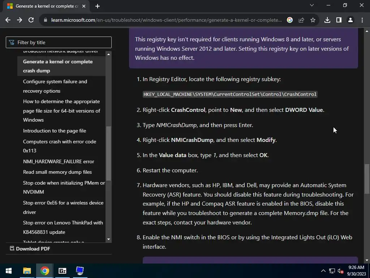Click the HKEY_LOCAL_MACHINE registry path text
The height and width of the screenshot is (278, 370).
point(230,94)
